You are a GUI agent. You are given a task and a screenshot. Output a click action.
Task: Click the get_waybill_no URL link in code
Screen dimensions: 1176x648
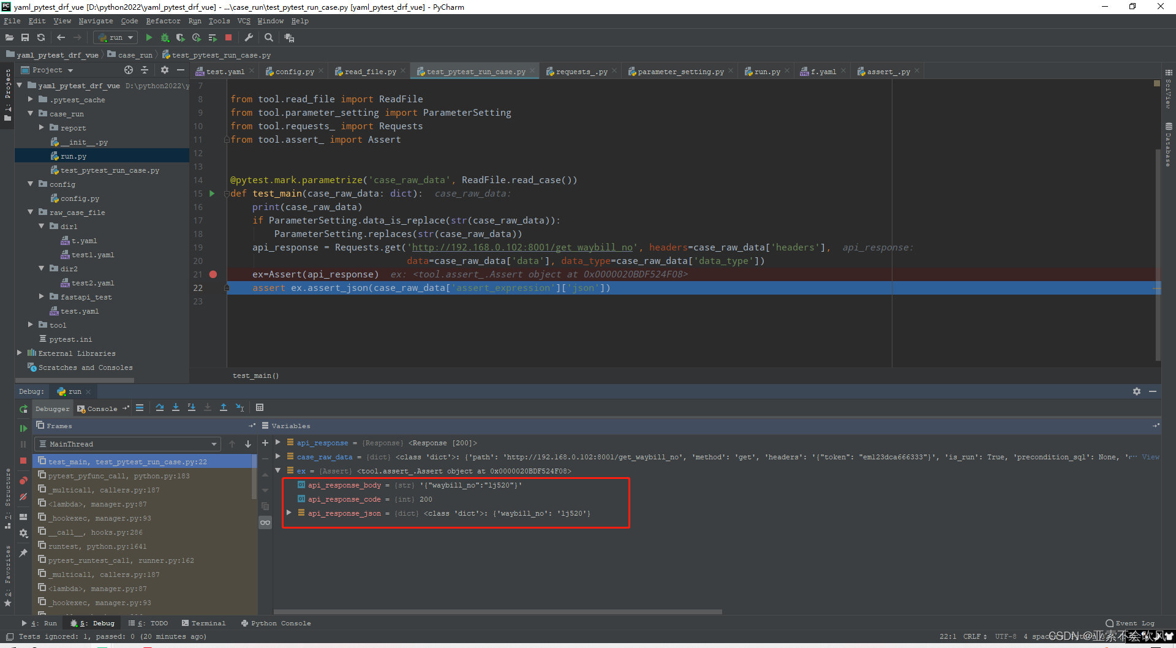pos(522,247)
